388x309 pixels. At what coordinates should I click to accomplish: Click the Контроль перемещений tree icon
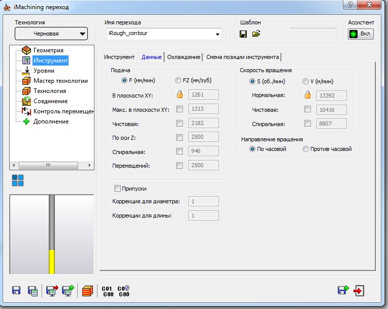tap(26, 111)
